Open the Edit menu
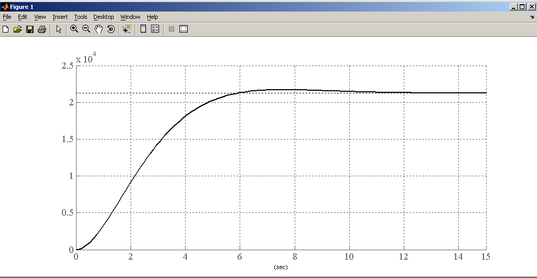Screen dimensions: 537x278 pyautogui.click(x=23, y=17)
